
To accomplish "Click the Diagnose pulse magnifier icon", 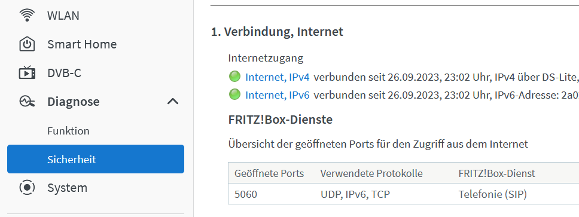I will tap(27, 102).
